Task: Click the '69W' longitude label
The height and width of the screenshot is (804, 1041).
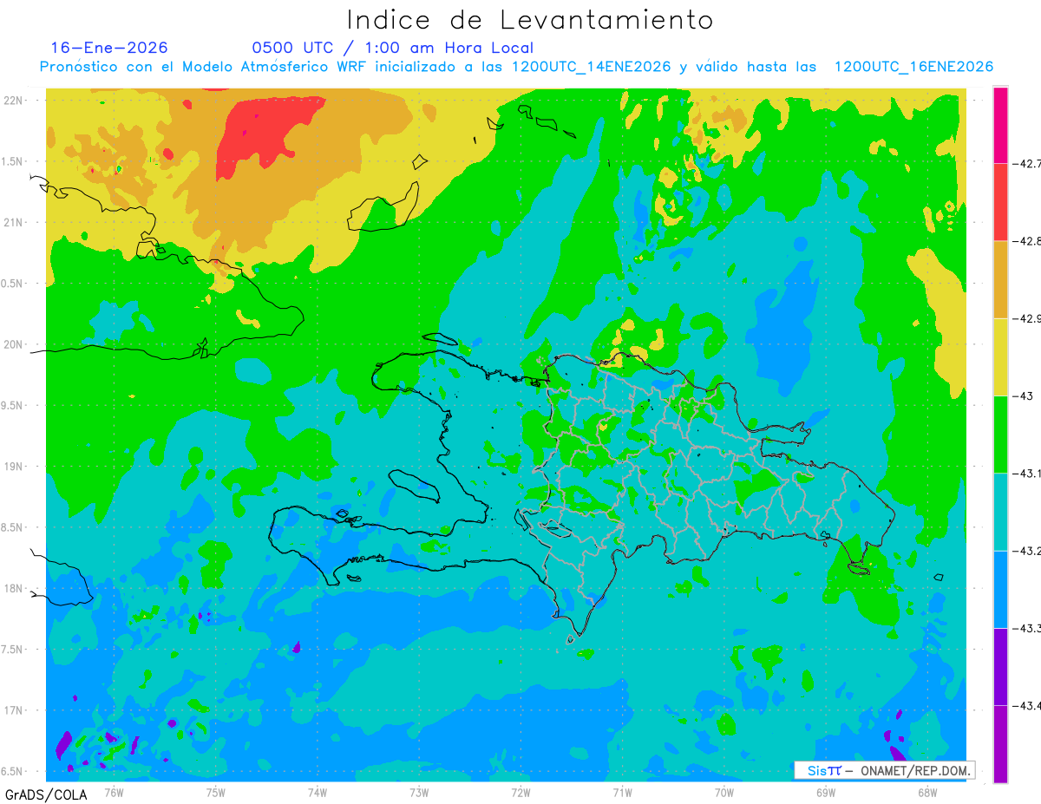Action: [825, 792]
